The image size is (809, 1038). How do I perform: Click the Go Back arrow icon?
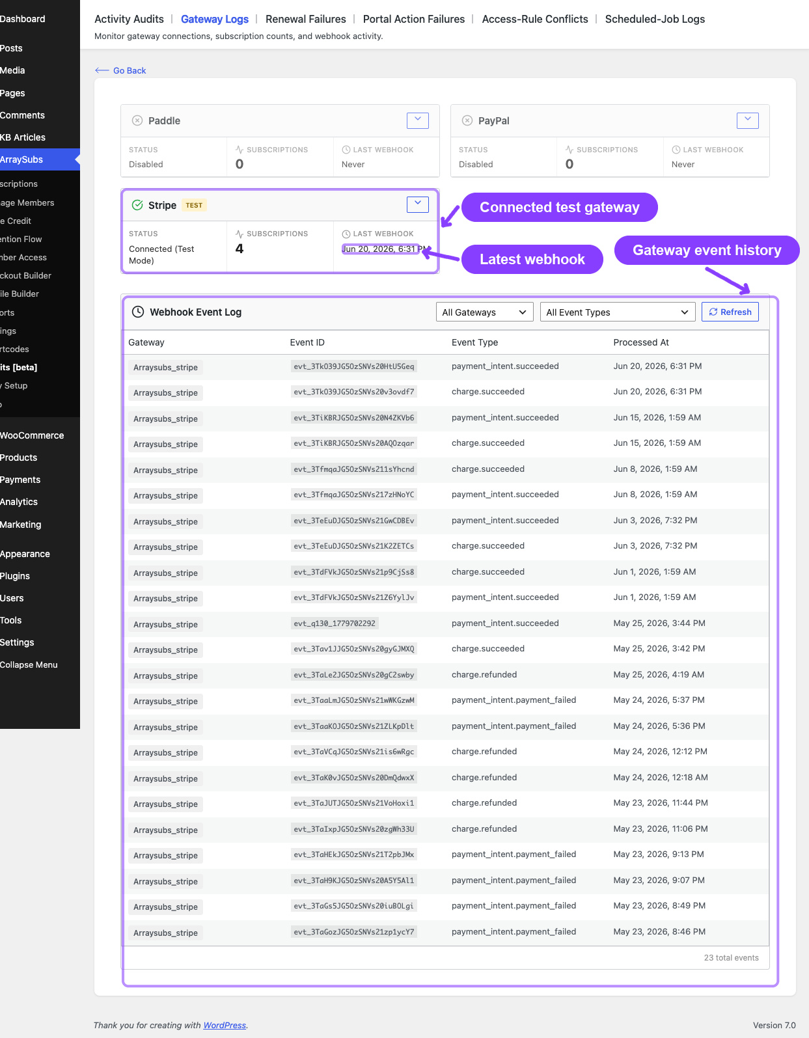(x=102, y=70)
